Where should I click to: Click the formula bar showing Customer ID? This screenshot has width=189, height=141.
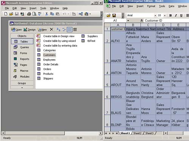click(167, 20)
